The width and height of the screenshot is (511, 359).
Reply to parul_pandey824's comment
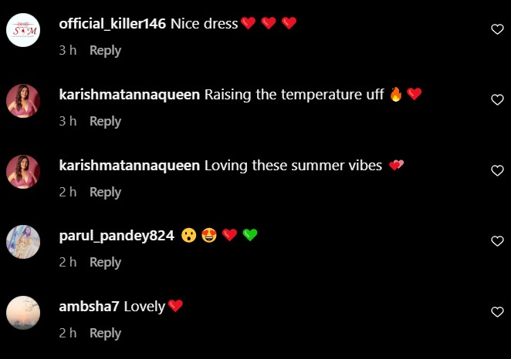click(x=105, y=263)
